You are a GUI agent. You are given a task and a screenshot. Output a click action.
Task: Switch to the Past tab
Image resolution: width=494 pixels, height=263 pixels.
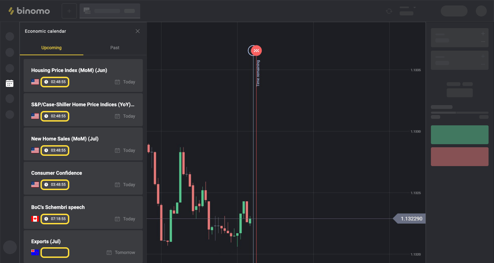click(115, 48)
